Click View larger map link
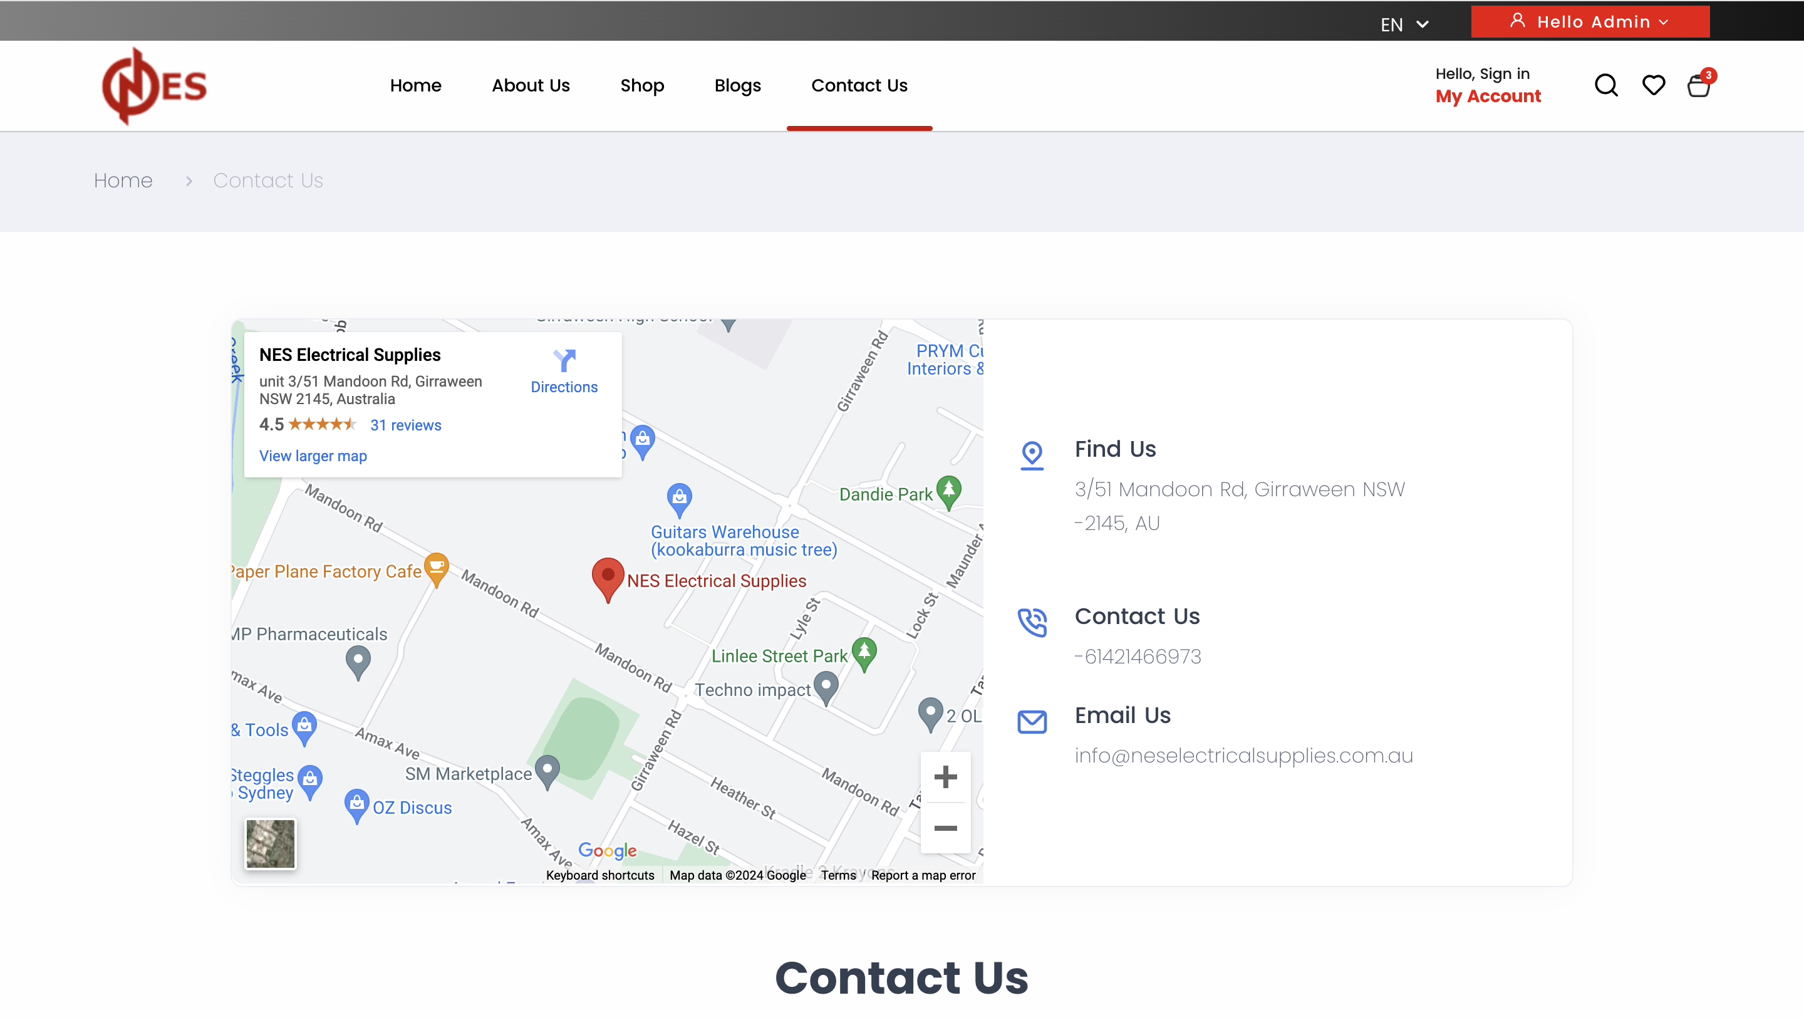Screen dimensions: 1804x1020 pyautogui.click(x=313, y=456)
